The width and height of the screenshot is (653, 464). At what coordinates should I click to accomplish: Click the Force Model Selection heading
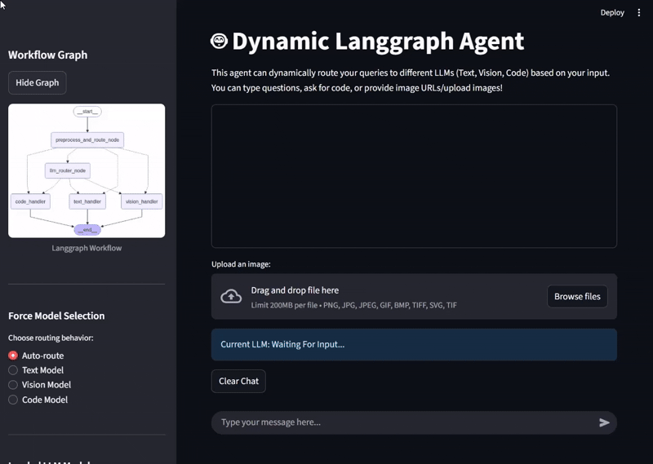(x=56, y=316)
